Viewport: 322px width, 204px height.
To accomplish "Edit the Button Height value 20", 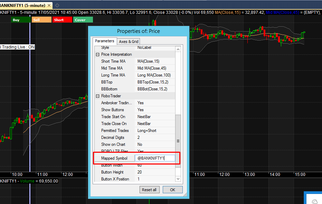I will tap(155, 172).
